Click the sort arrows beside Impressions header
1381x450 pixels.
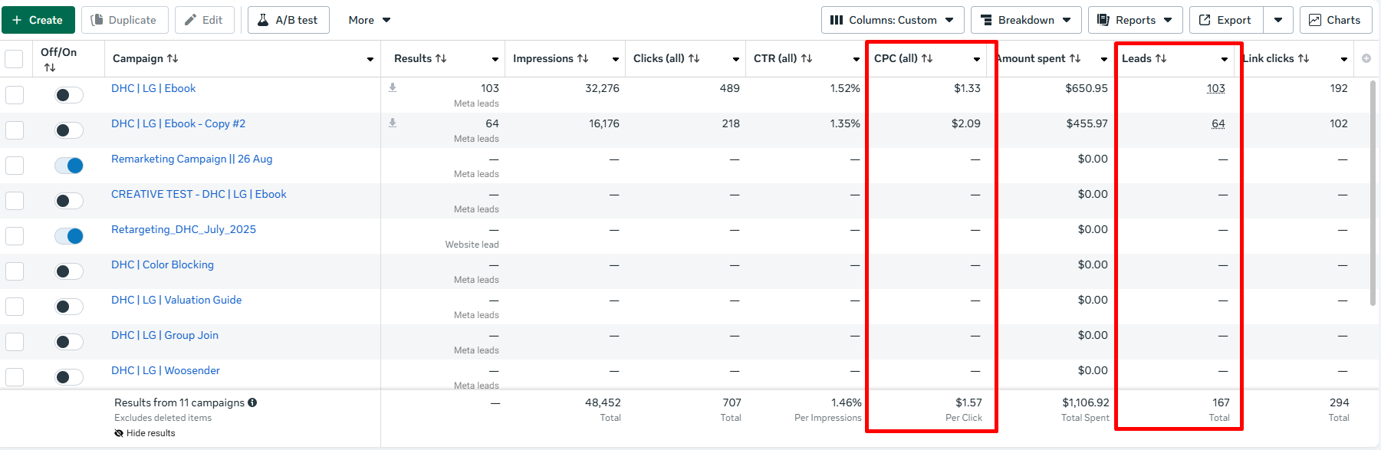583,58
